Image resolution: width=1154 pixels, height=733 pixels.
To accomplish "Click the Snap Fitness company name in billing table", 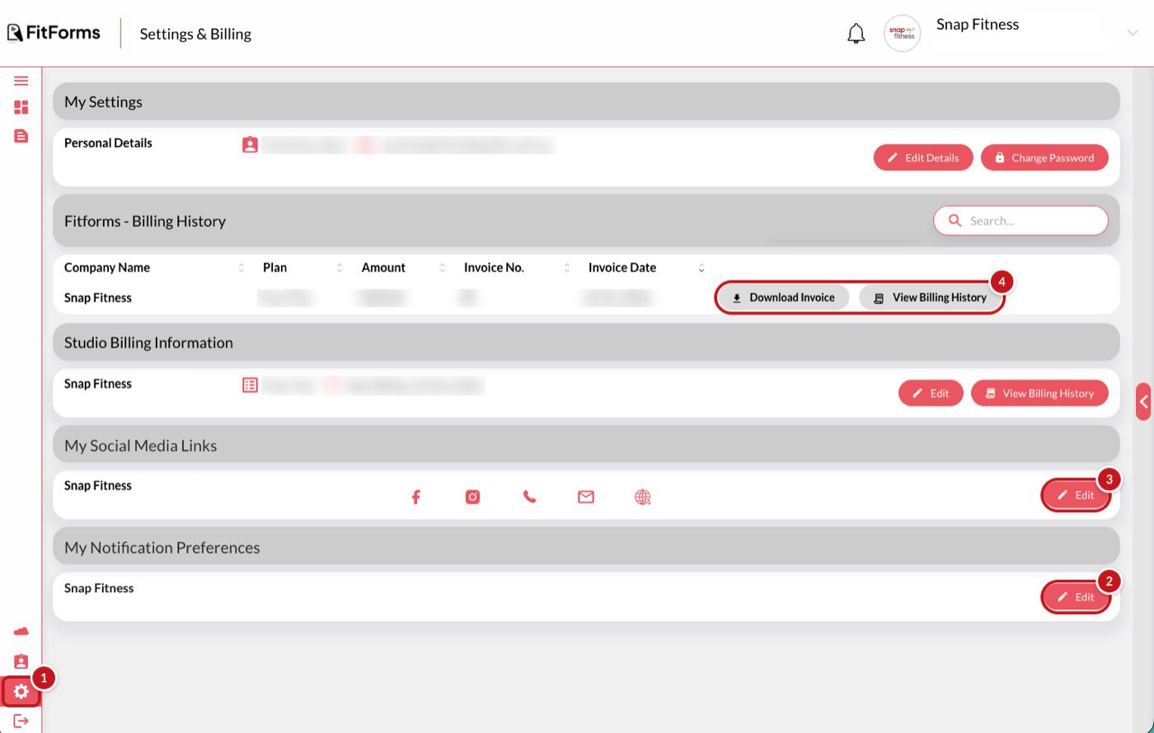I will 98,297.
